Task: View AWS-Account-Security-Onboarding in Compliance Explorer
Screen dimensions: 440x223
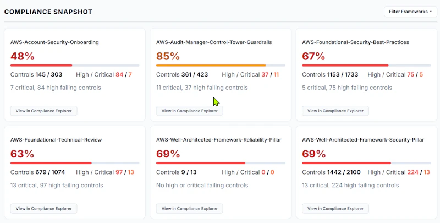Action: point(44,111)
